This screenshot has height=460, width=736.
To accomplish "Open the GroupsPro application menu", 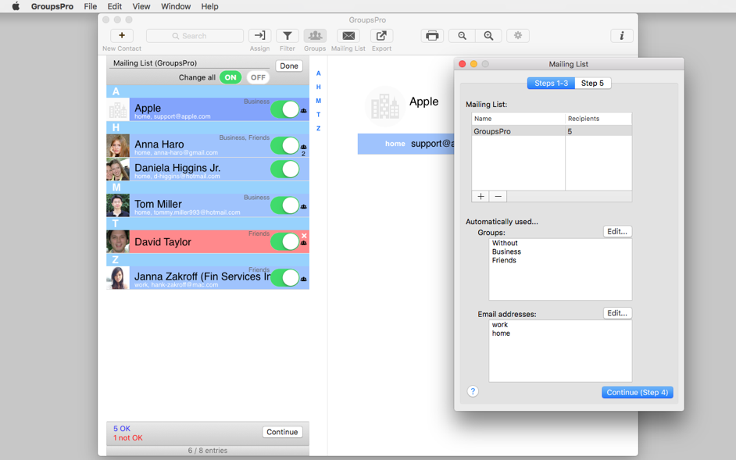I will tap(52, 6).
